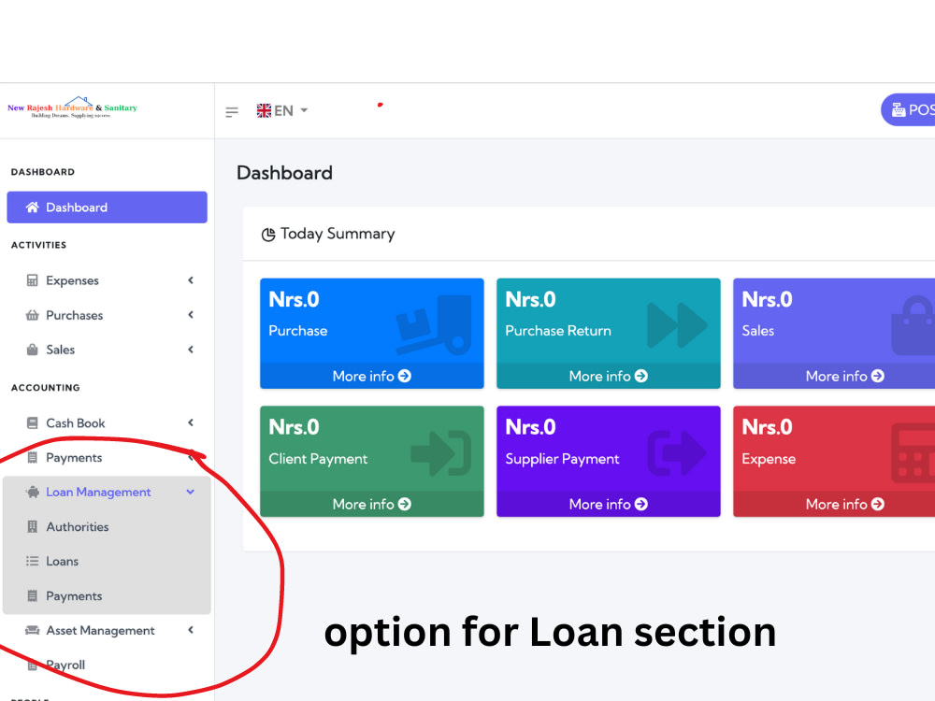Click the icon beside Accounting Payments
The height and width of the screenshot is (701, 935).
pyautogui.click(x=32, y=457)
